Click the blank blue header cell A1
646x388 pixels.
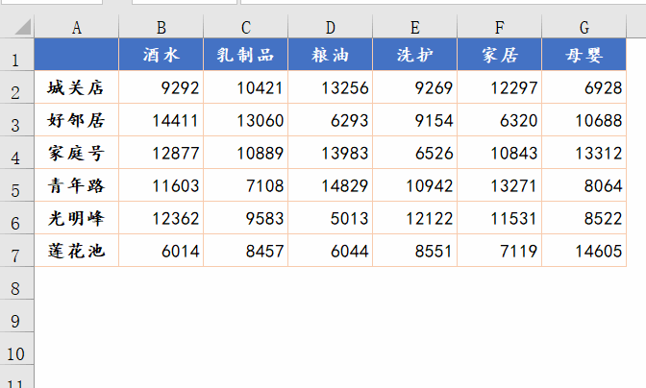[x=76, y=56]
